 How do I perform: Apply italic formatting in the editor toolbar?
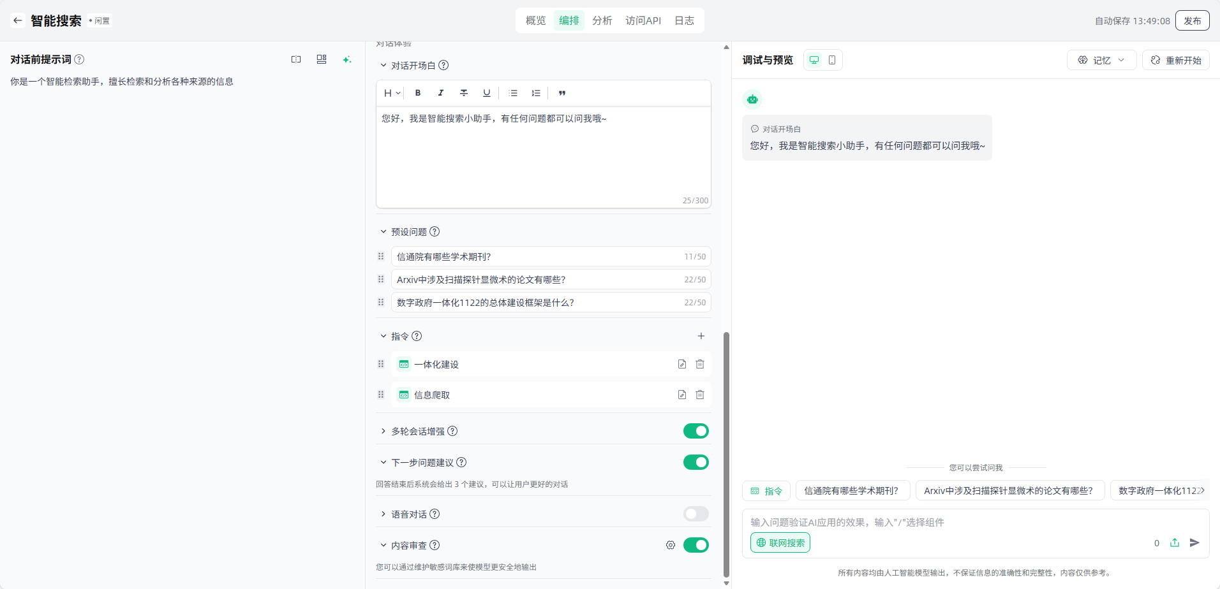coord(440,93)
